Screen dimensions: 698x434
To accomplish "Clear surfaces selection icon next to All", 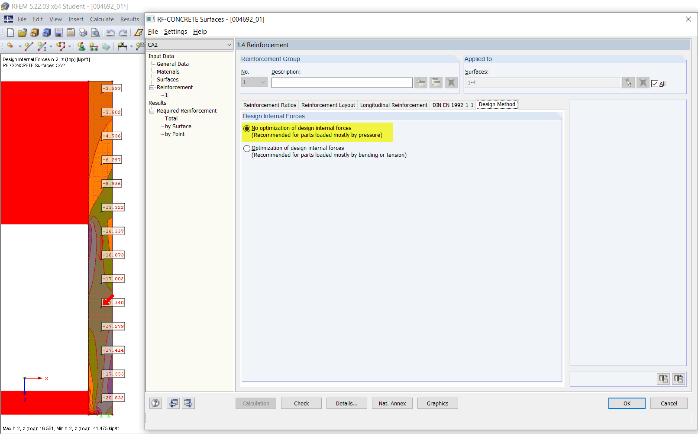I will [x=643, y=83].
